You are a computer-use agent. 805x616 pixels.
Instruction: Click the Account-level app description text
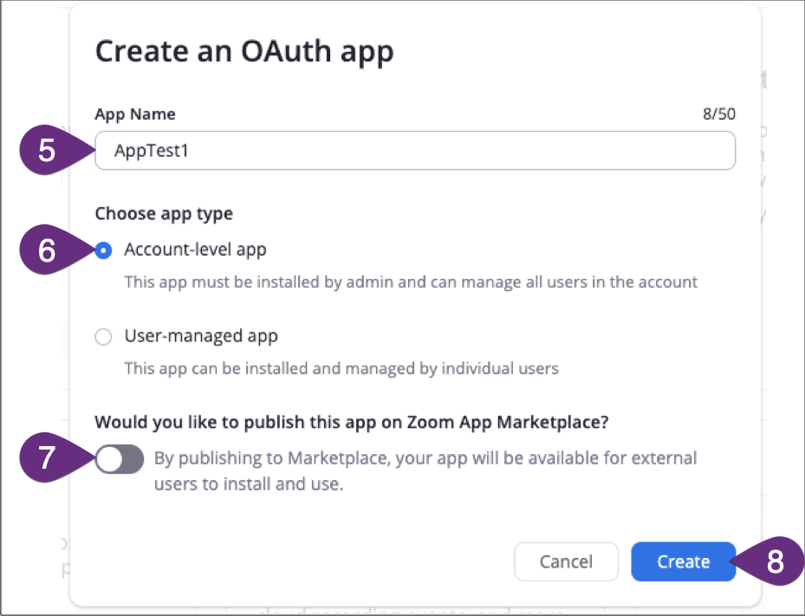click(410, 283)
